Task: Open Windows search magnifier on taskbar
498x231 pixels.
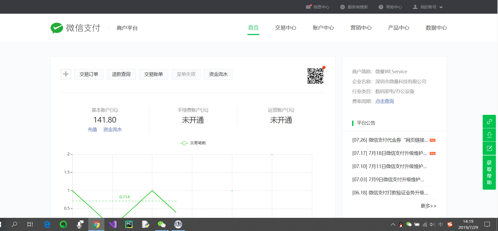Action: pyautogui.click(x=14, y=224)
